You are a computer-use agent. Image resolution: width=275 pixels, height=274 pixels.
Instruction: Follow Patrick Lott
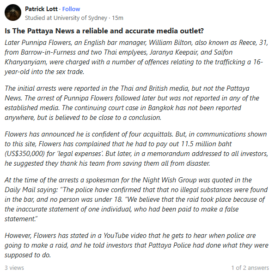pyautogui.click(x=71, y=9)
